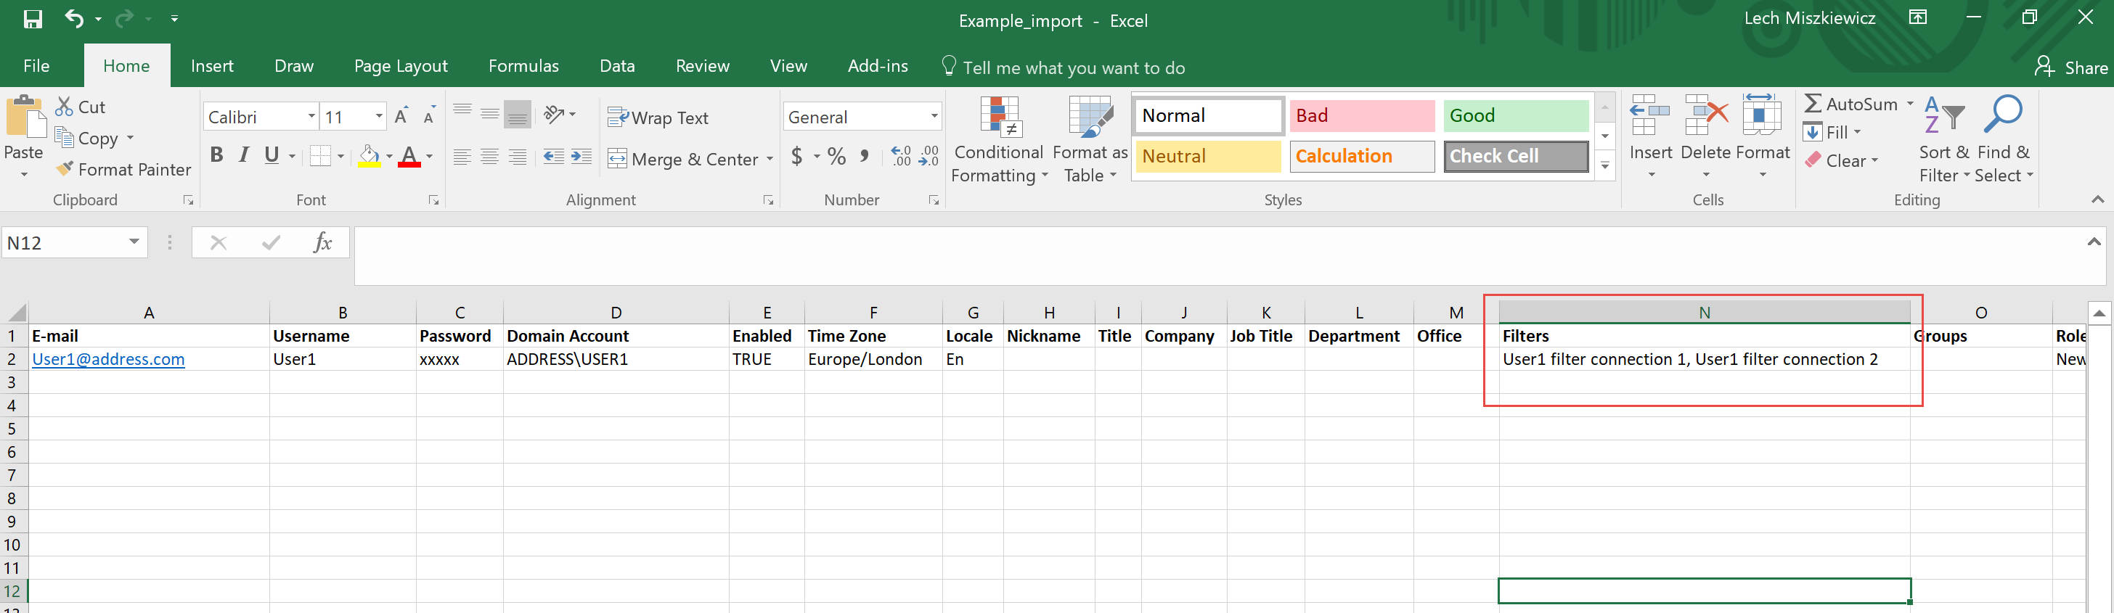Toggle Top Align for cell text
2114x613 pixels.
tap(462, 113)
